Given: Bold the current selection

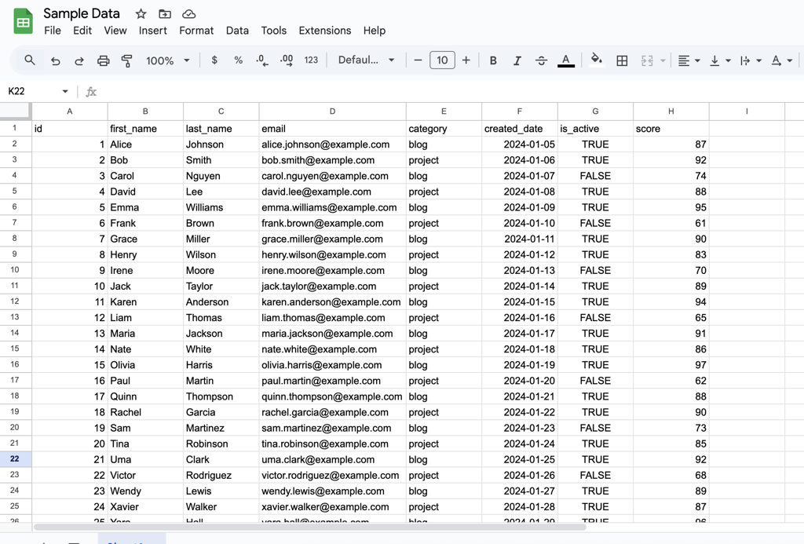Looking at the screenshot, I should click(493, 60).
